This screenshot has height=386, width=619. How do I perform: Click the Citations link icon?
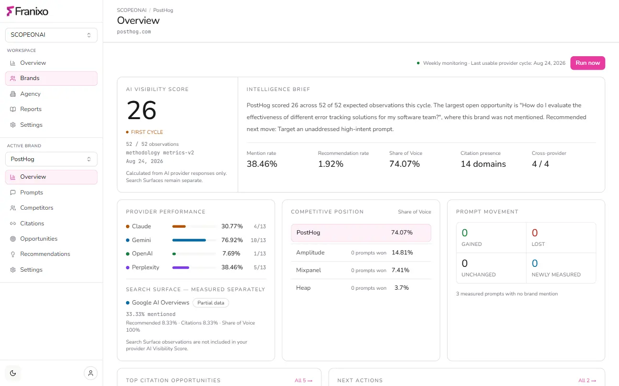[x=13, y=223]
